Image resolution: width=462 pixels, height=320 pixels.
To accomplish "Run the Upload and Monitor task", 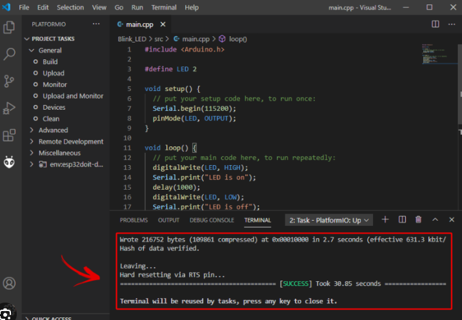I will tap(73, 96).
